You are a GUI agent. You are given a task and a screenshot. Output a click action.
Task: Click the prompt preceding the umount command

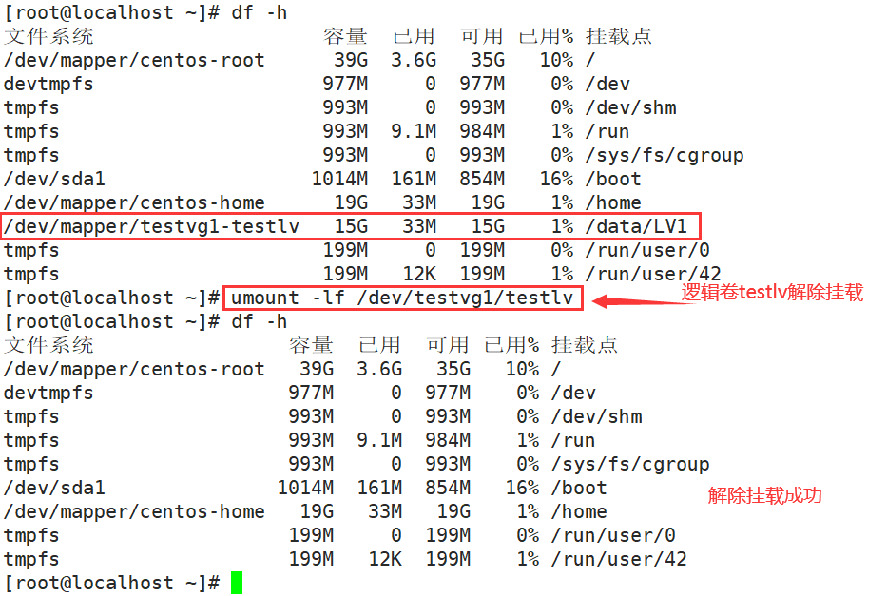coord(112,298)
